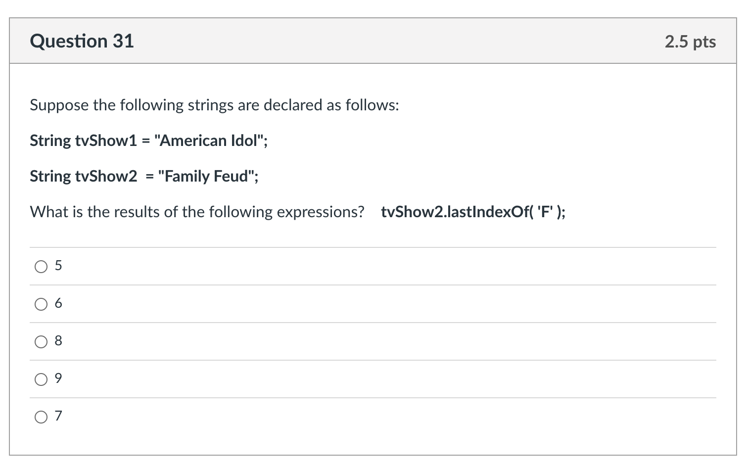Viewport: 746px width, 472px height.
Task: Choose the radio button for answer 6
Action: point(41,305)
